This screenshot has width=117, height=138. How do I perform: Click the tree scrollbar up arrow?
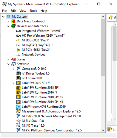103,17
